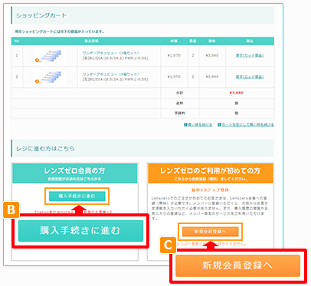Click カートを空にして買い物を続ける link
311x286 pixels.
click(x=246, y=125)
